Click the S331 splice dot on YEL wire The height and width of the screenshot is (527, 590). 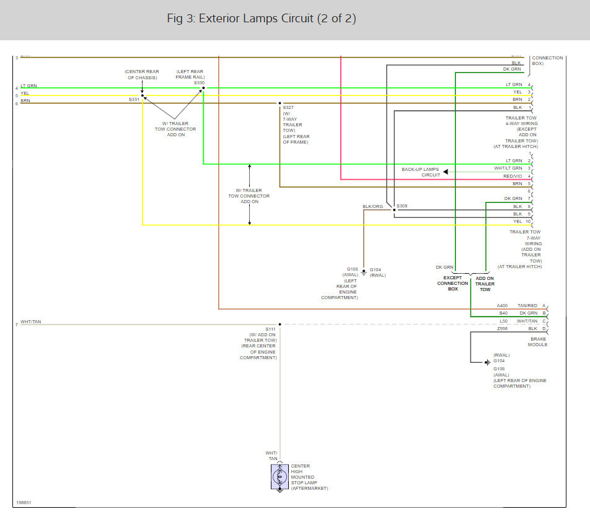[x=143, y=95]
